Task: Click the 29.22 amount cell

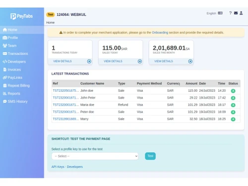Action: point(193,98)
